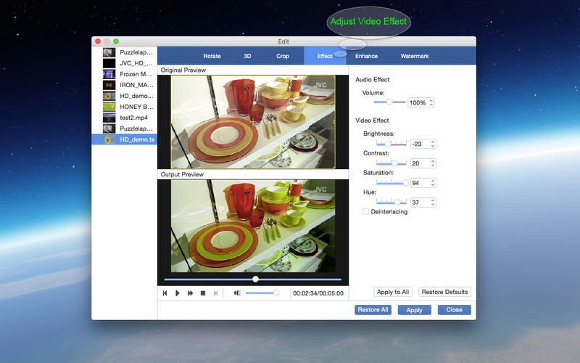Switch to the Enhance tab
The height and width of the screenshot is (363, 580).
(x=366, y=56)
